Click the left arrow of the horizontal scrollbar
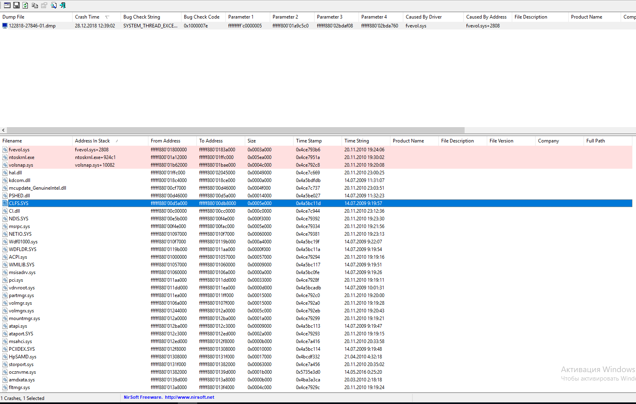 (3, 130)
